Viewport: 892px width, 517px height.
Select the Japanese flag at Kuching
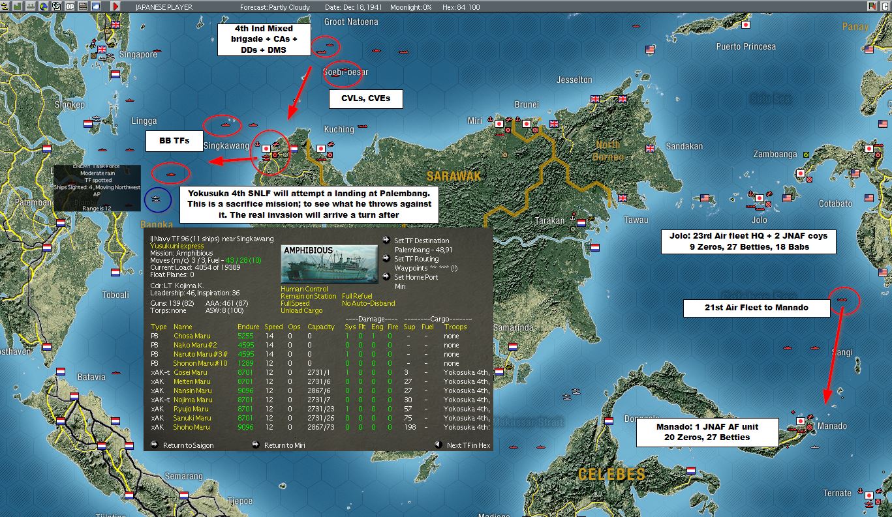[320, 148]
